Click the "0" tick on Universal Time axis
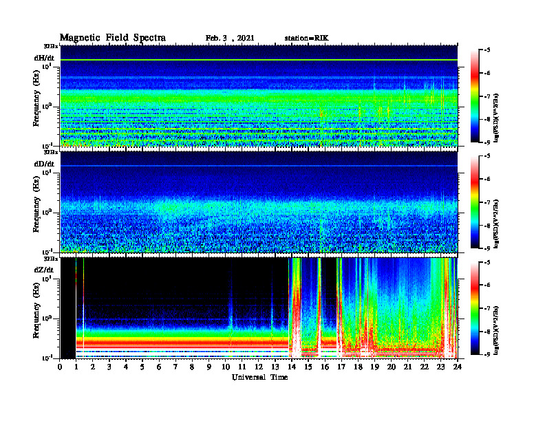545x421 pixels. tap(60, 367)
